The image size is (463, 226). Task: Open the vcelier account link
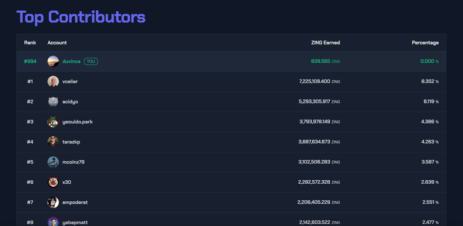(x=70, y=81)
